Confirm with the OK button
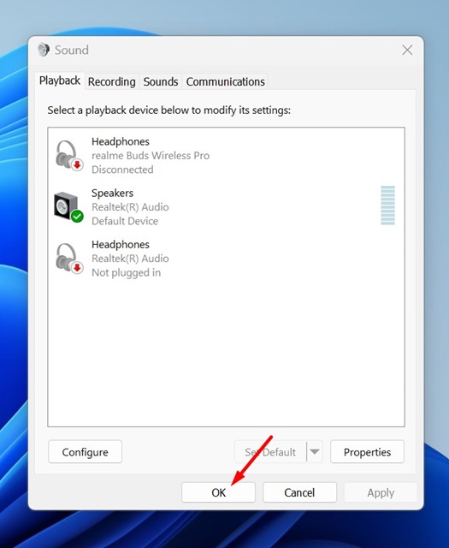 click(x=219, y=492)
